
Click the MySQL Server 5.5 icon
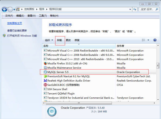(x=45, y=72)
